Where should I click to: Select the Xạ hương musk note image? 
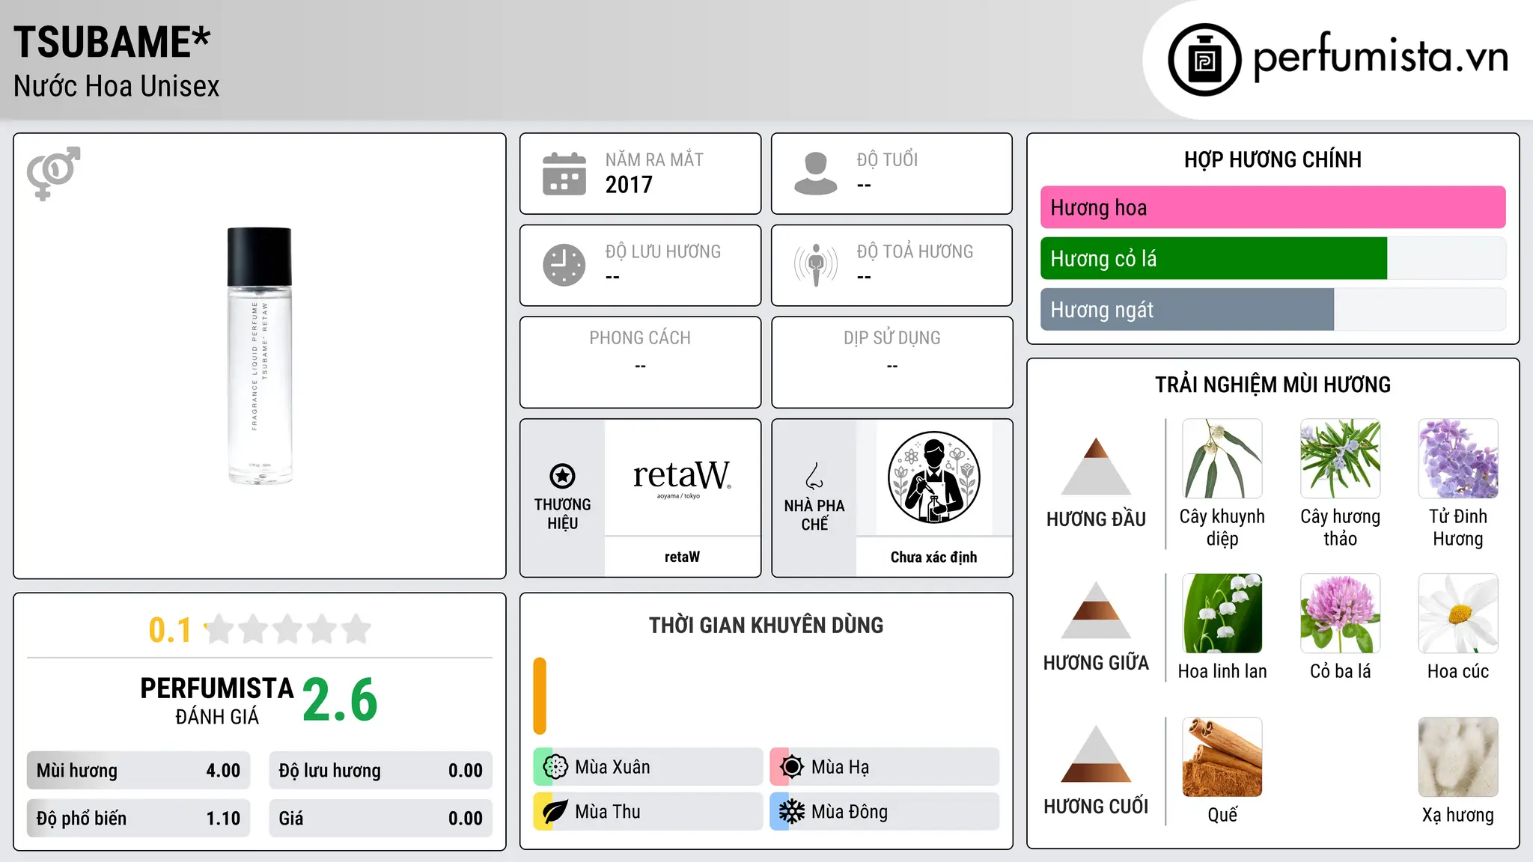click(1458, 757)
